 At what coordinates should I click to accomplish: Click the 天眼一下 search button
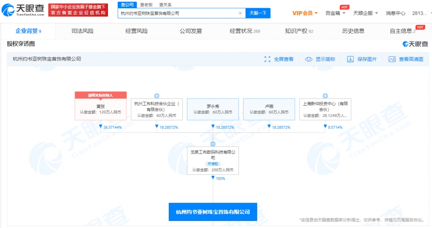[x=258, y=13]
